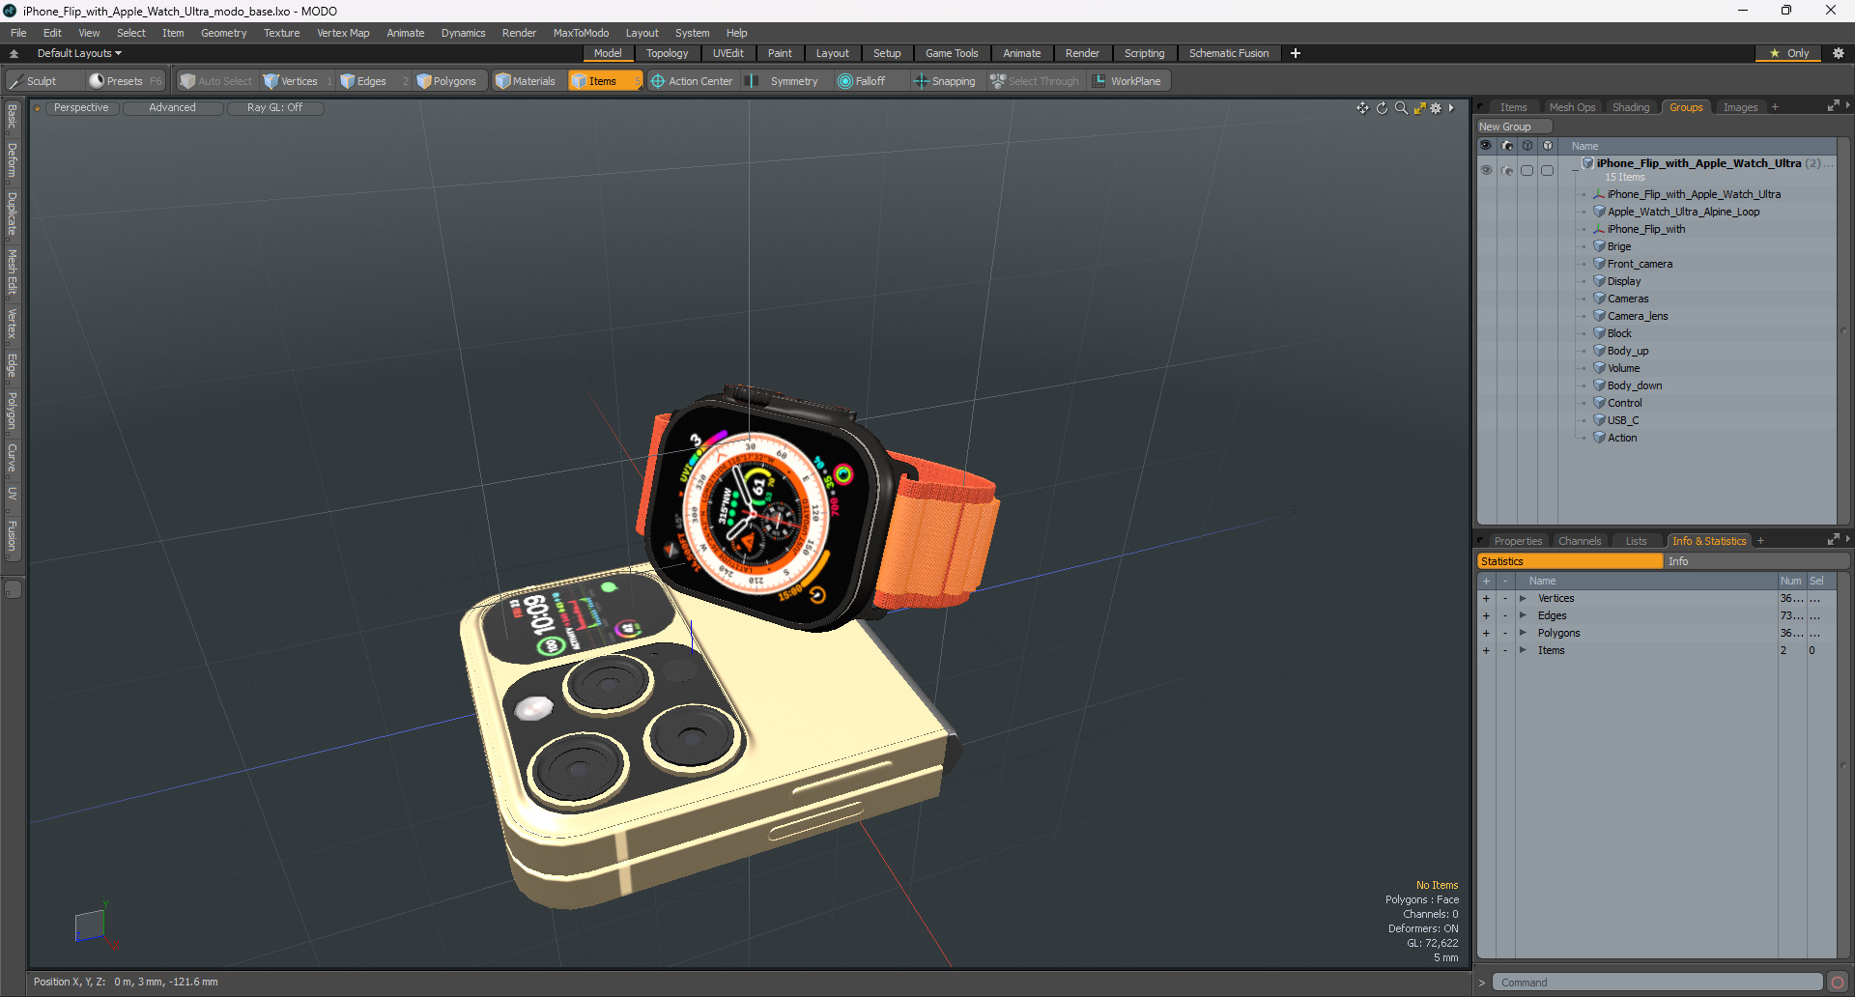Add a new tab next to Info & Statistics

pos(1760,541)
